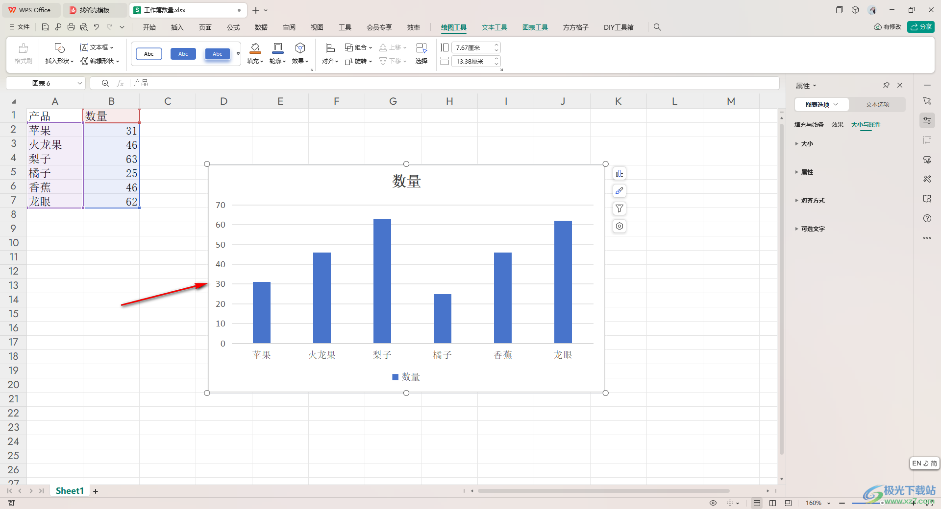Apply the solid blue Abc shape style

coord(183,54)
